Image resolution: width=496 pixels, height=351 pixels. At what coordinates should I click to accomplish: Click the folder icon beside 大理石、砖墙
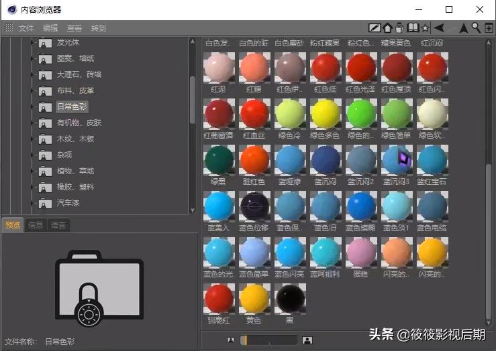45,75
